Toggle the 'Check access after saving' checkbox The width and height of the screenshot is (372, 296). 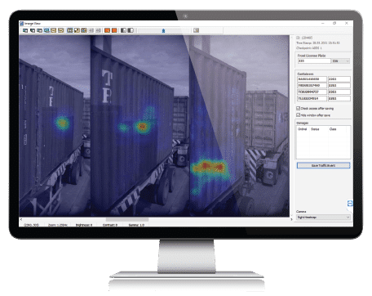[298, 109]
